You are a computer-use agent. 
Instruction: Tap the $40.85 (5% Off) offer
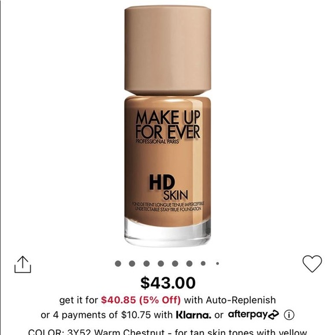point(141,300)
